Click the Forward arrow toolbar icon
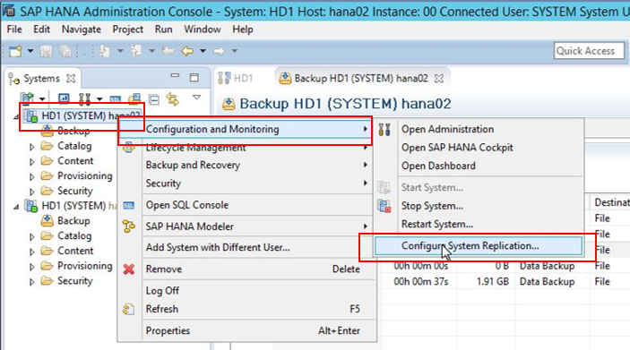630x350 pixels. (x=219, y=51)
